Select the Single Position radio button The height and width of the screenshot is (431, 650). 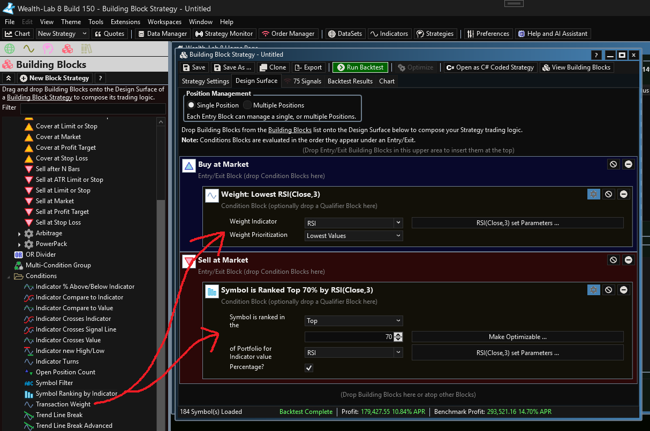pos(191,105)
